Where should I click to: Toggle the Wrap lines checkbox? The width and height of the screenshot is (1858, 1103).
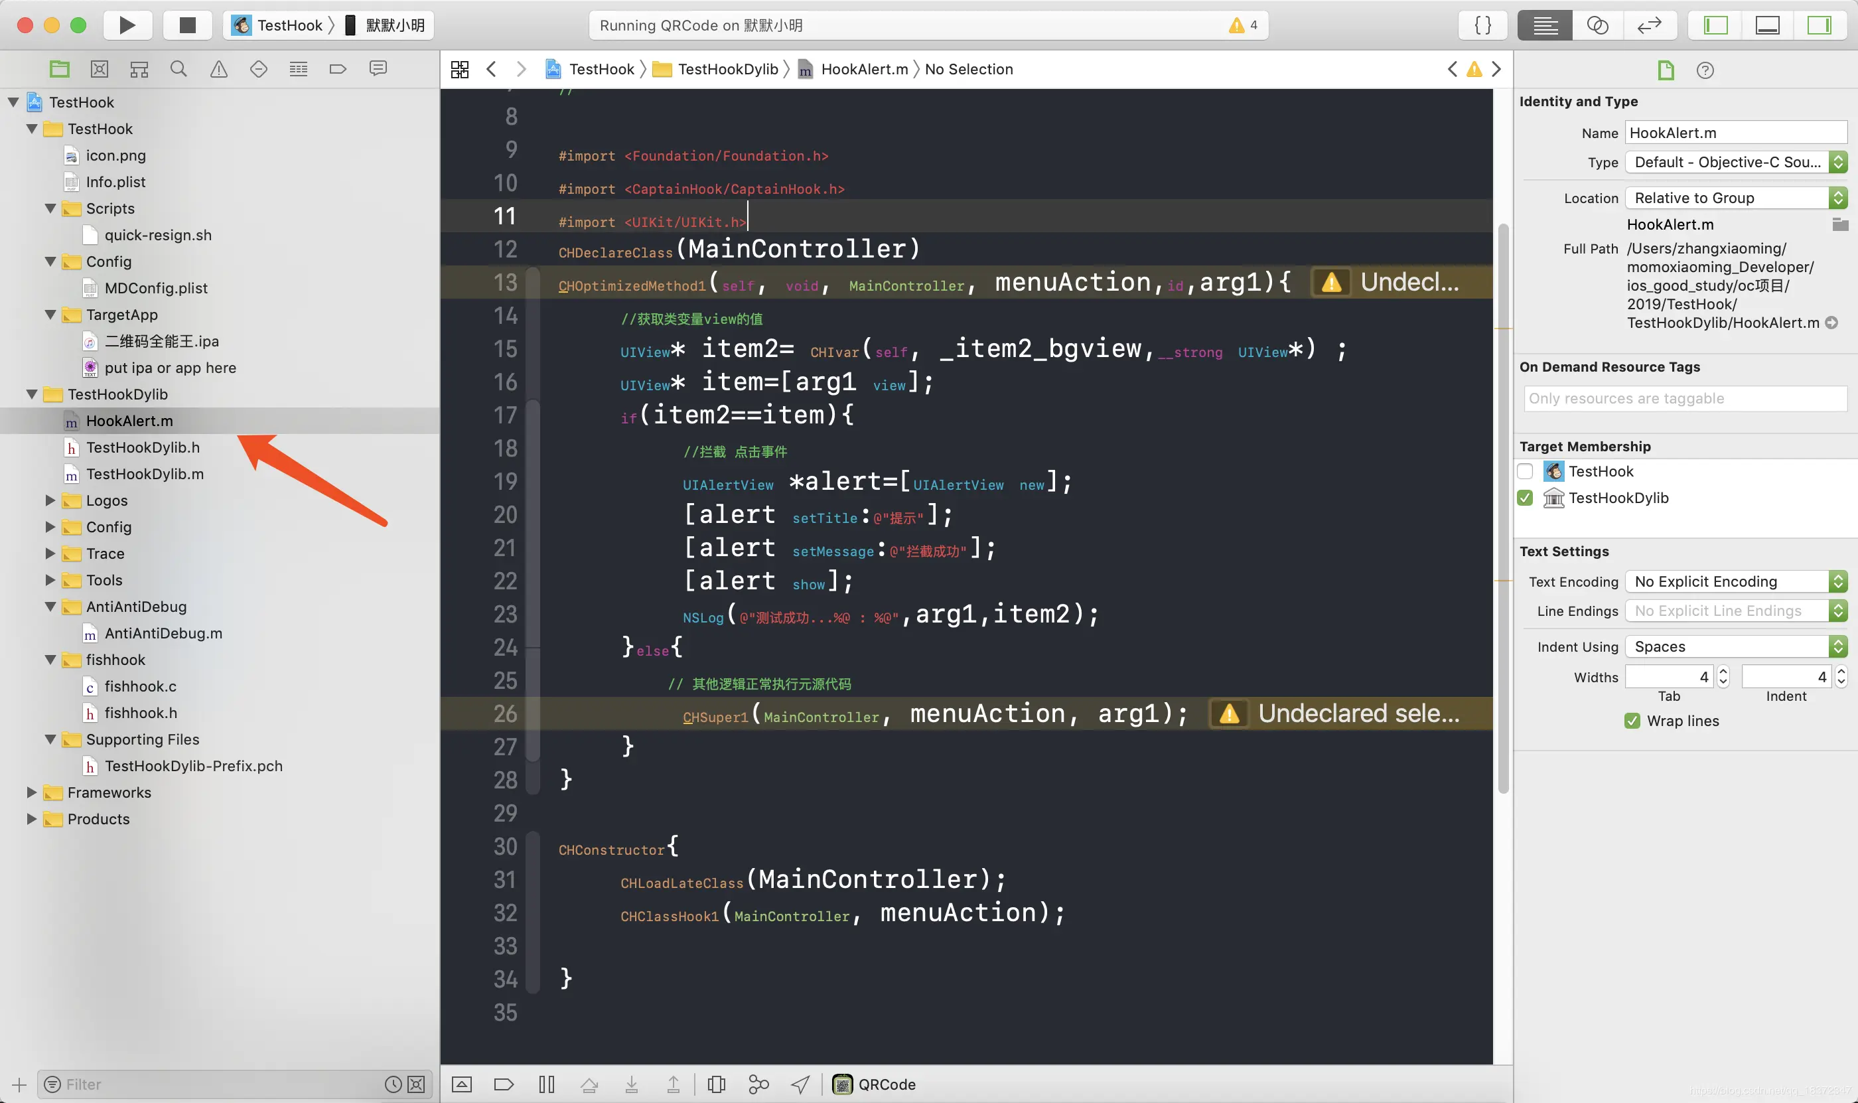tap(1632, 721)
